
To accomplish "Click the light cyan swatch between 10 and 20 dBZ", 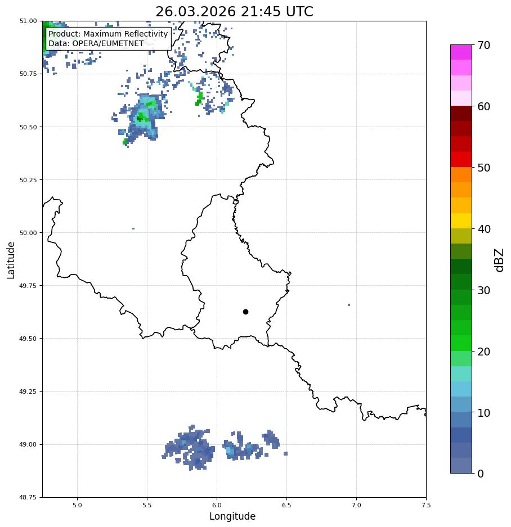I will [x=461, y=389].
